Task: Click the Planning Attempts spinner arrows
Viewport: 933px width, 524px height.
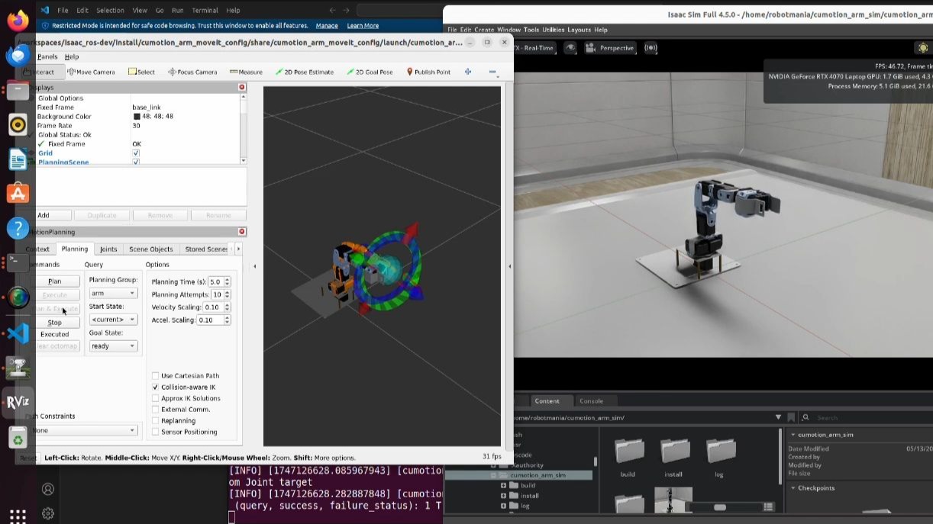Action: coord(228,294)
